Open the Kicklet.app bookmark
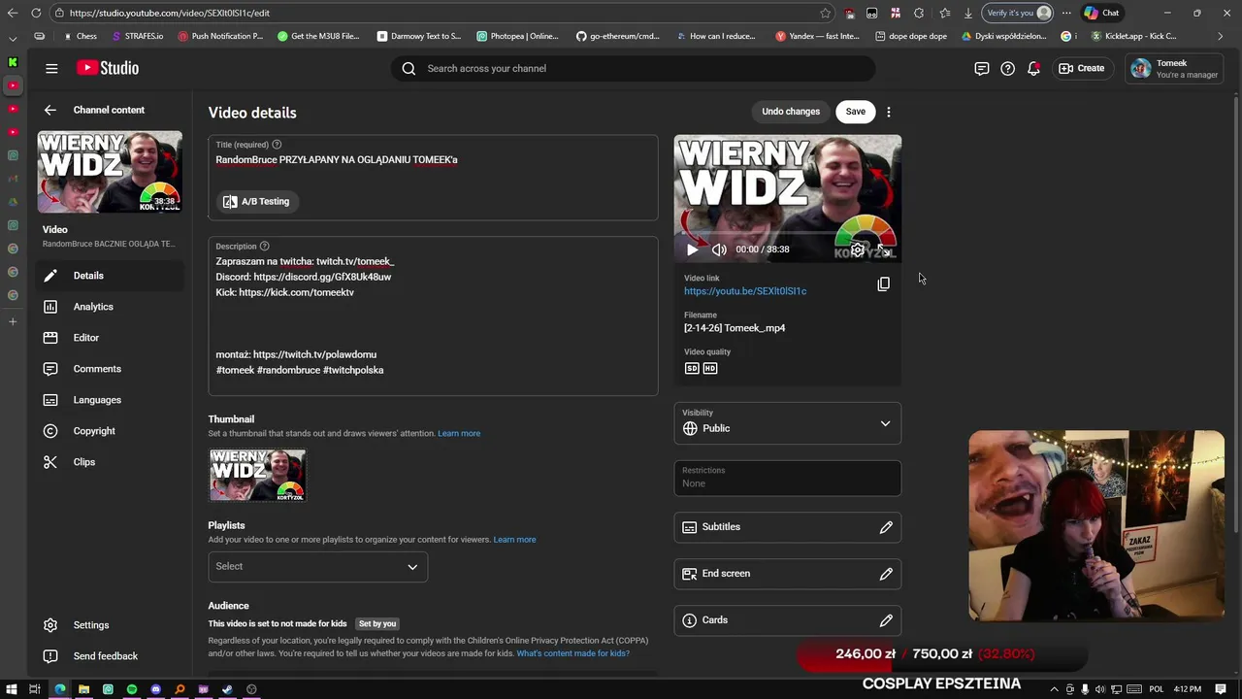1242x699 pixels. [1133, 36]
